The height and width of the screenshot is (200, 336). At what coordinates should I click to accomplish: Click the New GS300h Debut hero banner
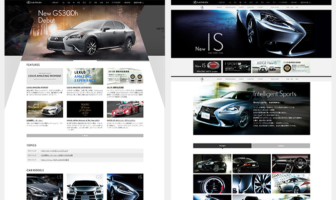pyautogui.click(x=85, y=32)
